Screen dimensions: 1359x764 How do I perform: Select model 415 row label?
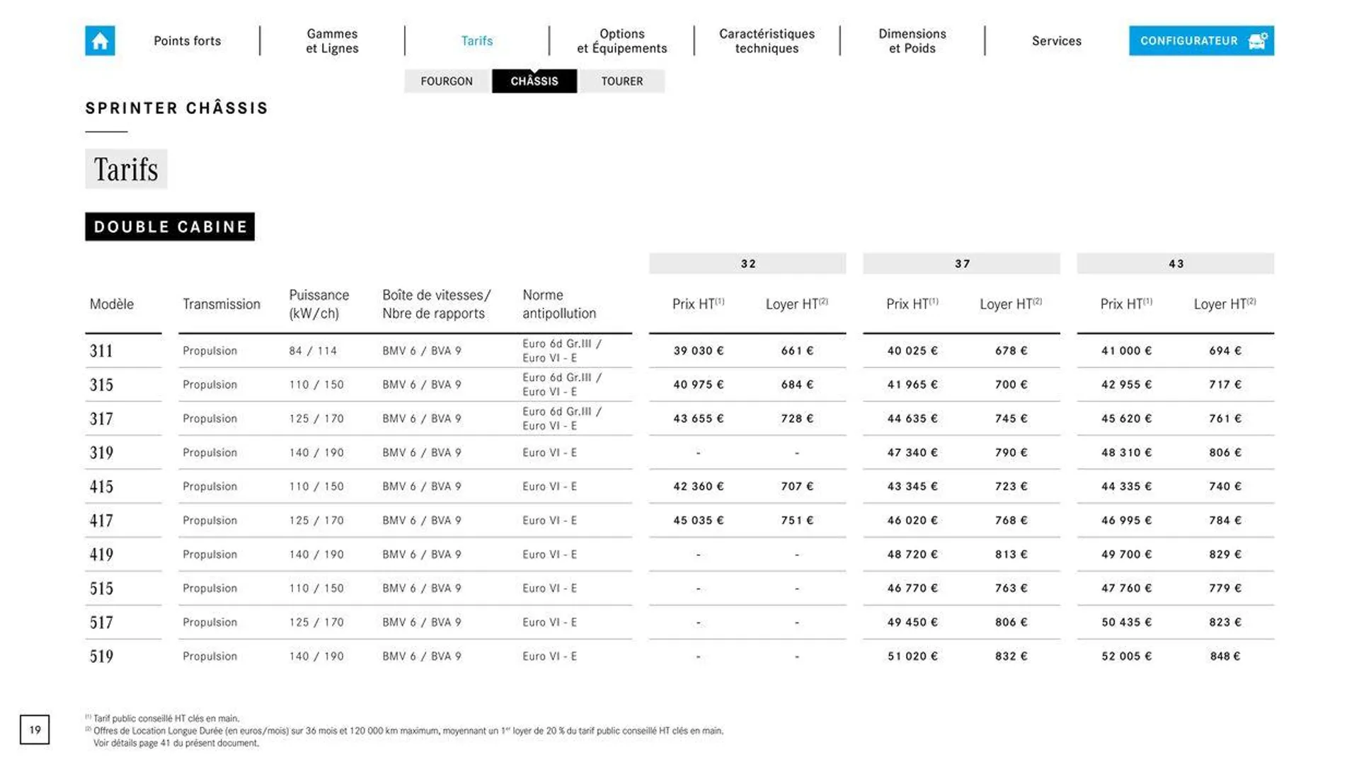pos(101,487)
